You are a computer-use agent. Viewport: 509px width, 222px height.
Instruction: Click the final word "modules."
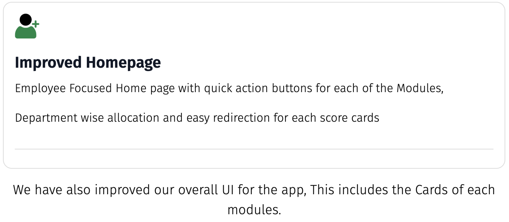[x=254, y=210]
